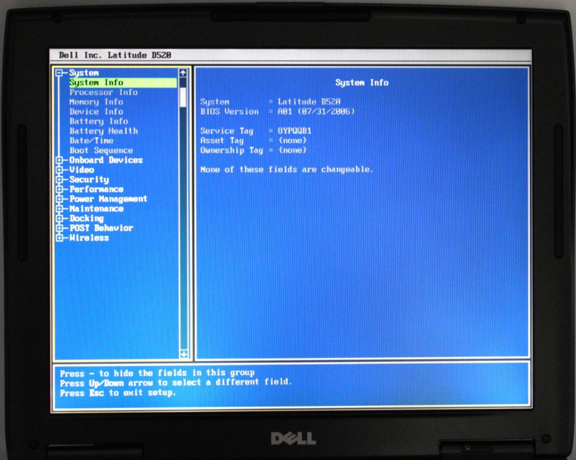The width and height of the screenshot is (576, 460).
Task: Open Battery Health entry
Action: pyautogui.click(x=104, y=131)
